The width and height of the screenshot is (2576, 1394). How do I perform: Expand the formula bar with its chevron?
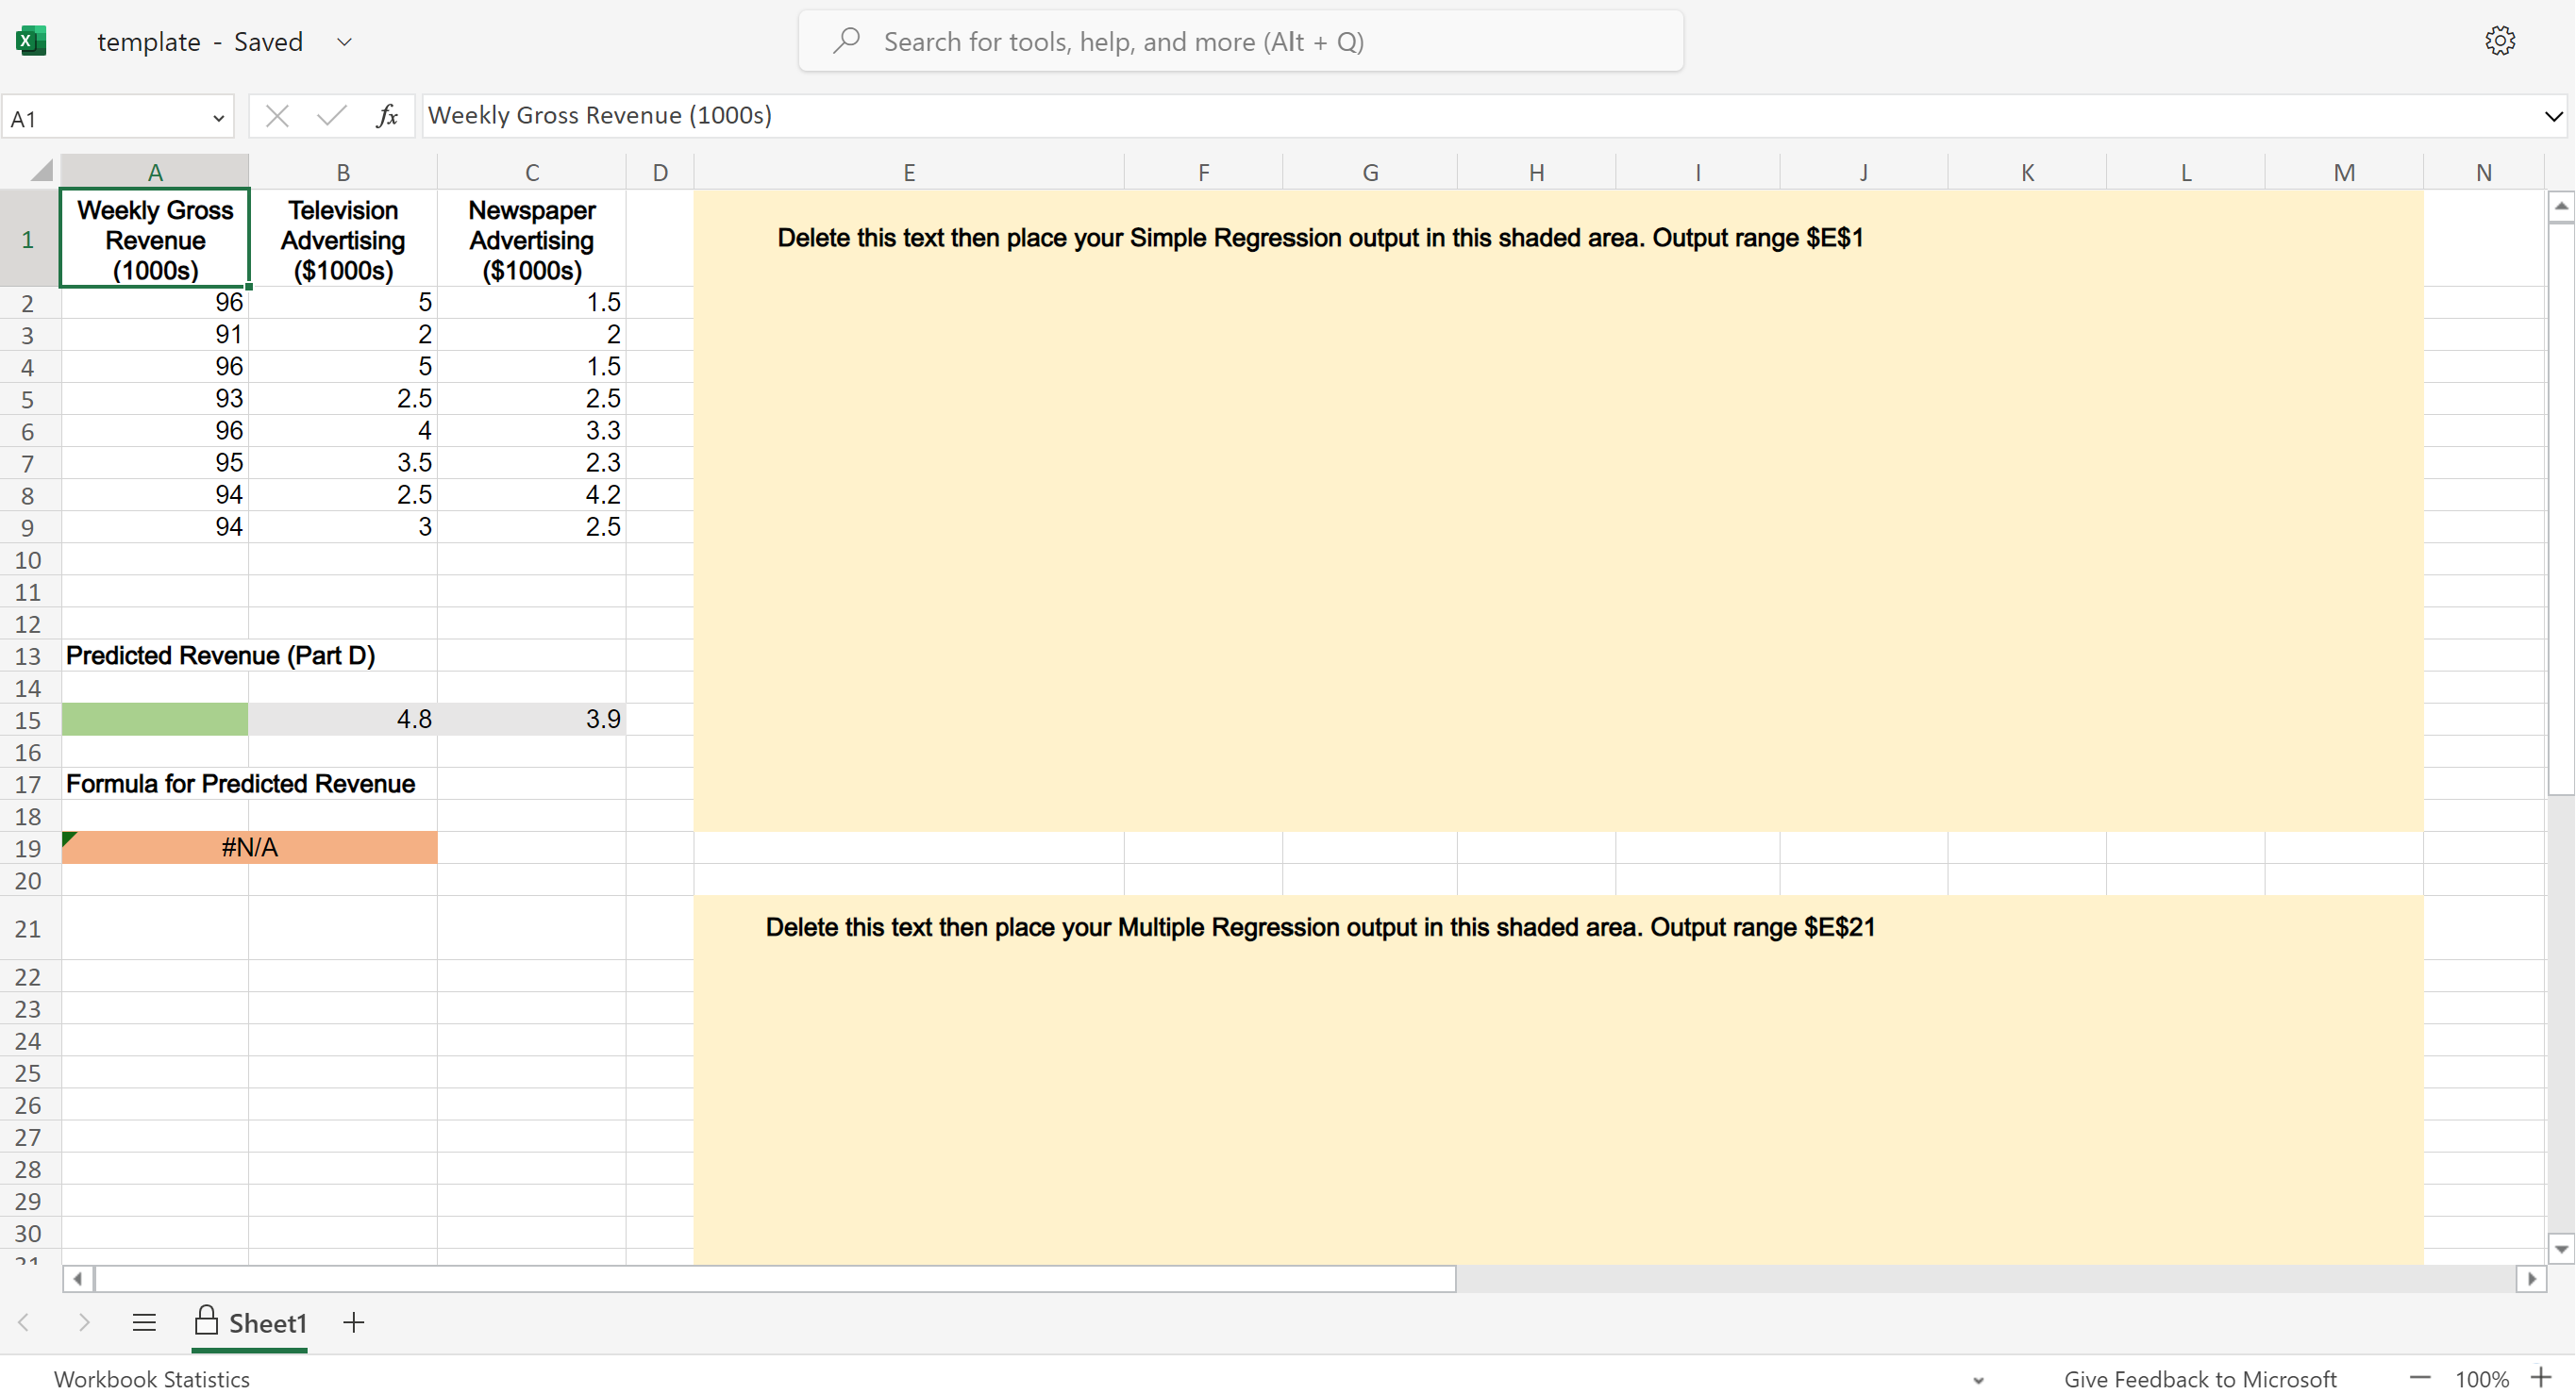(2554, 115)
